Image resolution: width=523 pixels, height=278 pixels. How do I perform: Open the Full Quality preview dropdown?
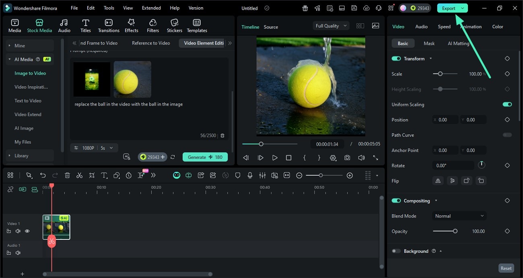[x=331, y=25]
